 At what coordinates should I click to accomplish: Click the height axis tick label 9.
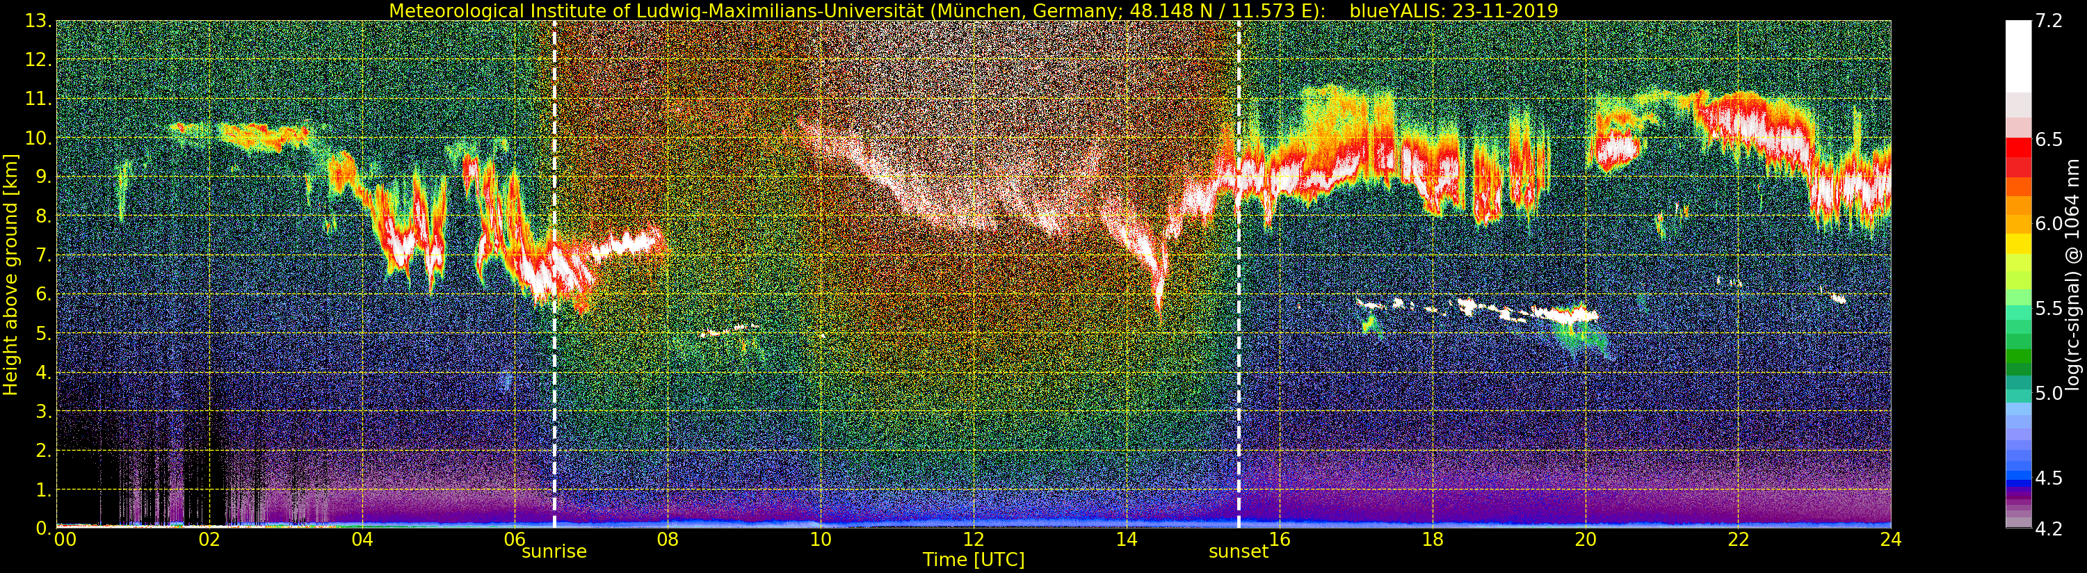[44, 177]
